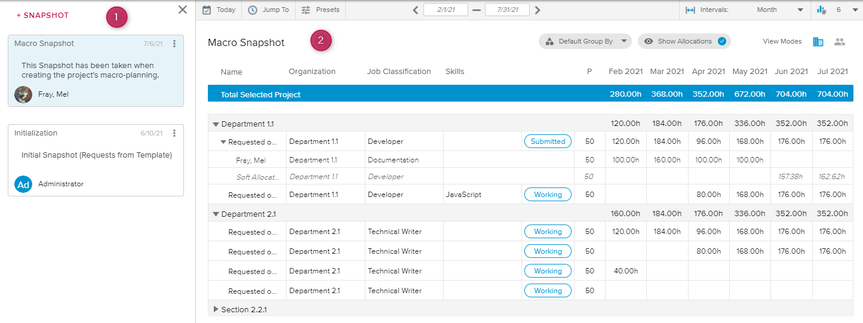
Task: Collapse the Department 1.1 group
Action: (x=216, y=124)
